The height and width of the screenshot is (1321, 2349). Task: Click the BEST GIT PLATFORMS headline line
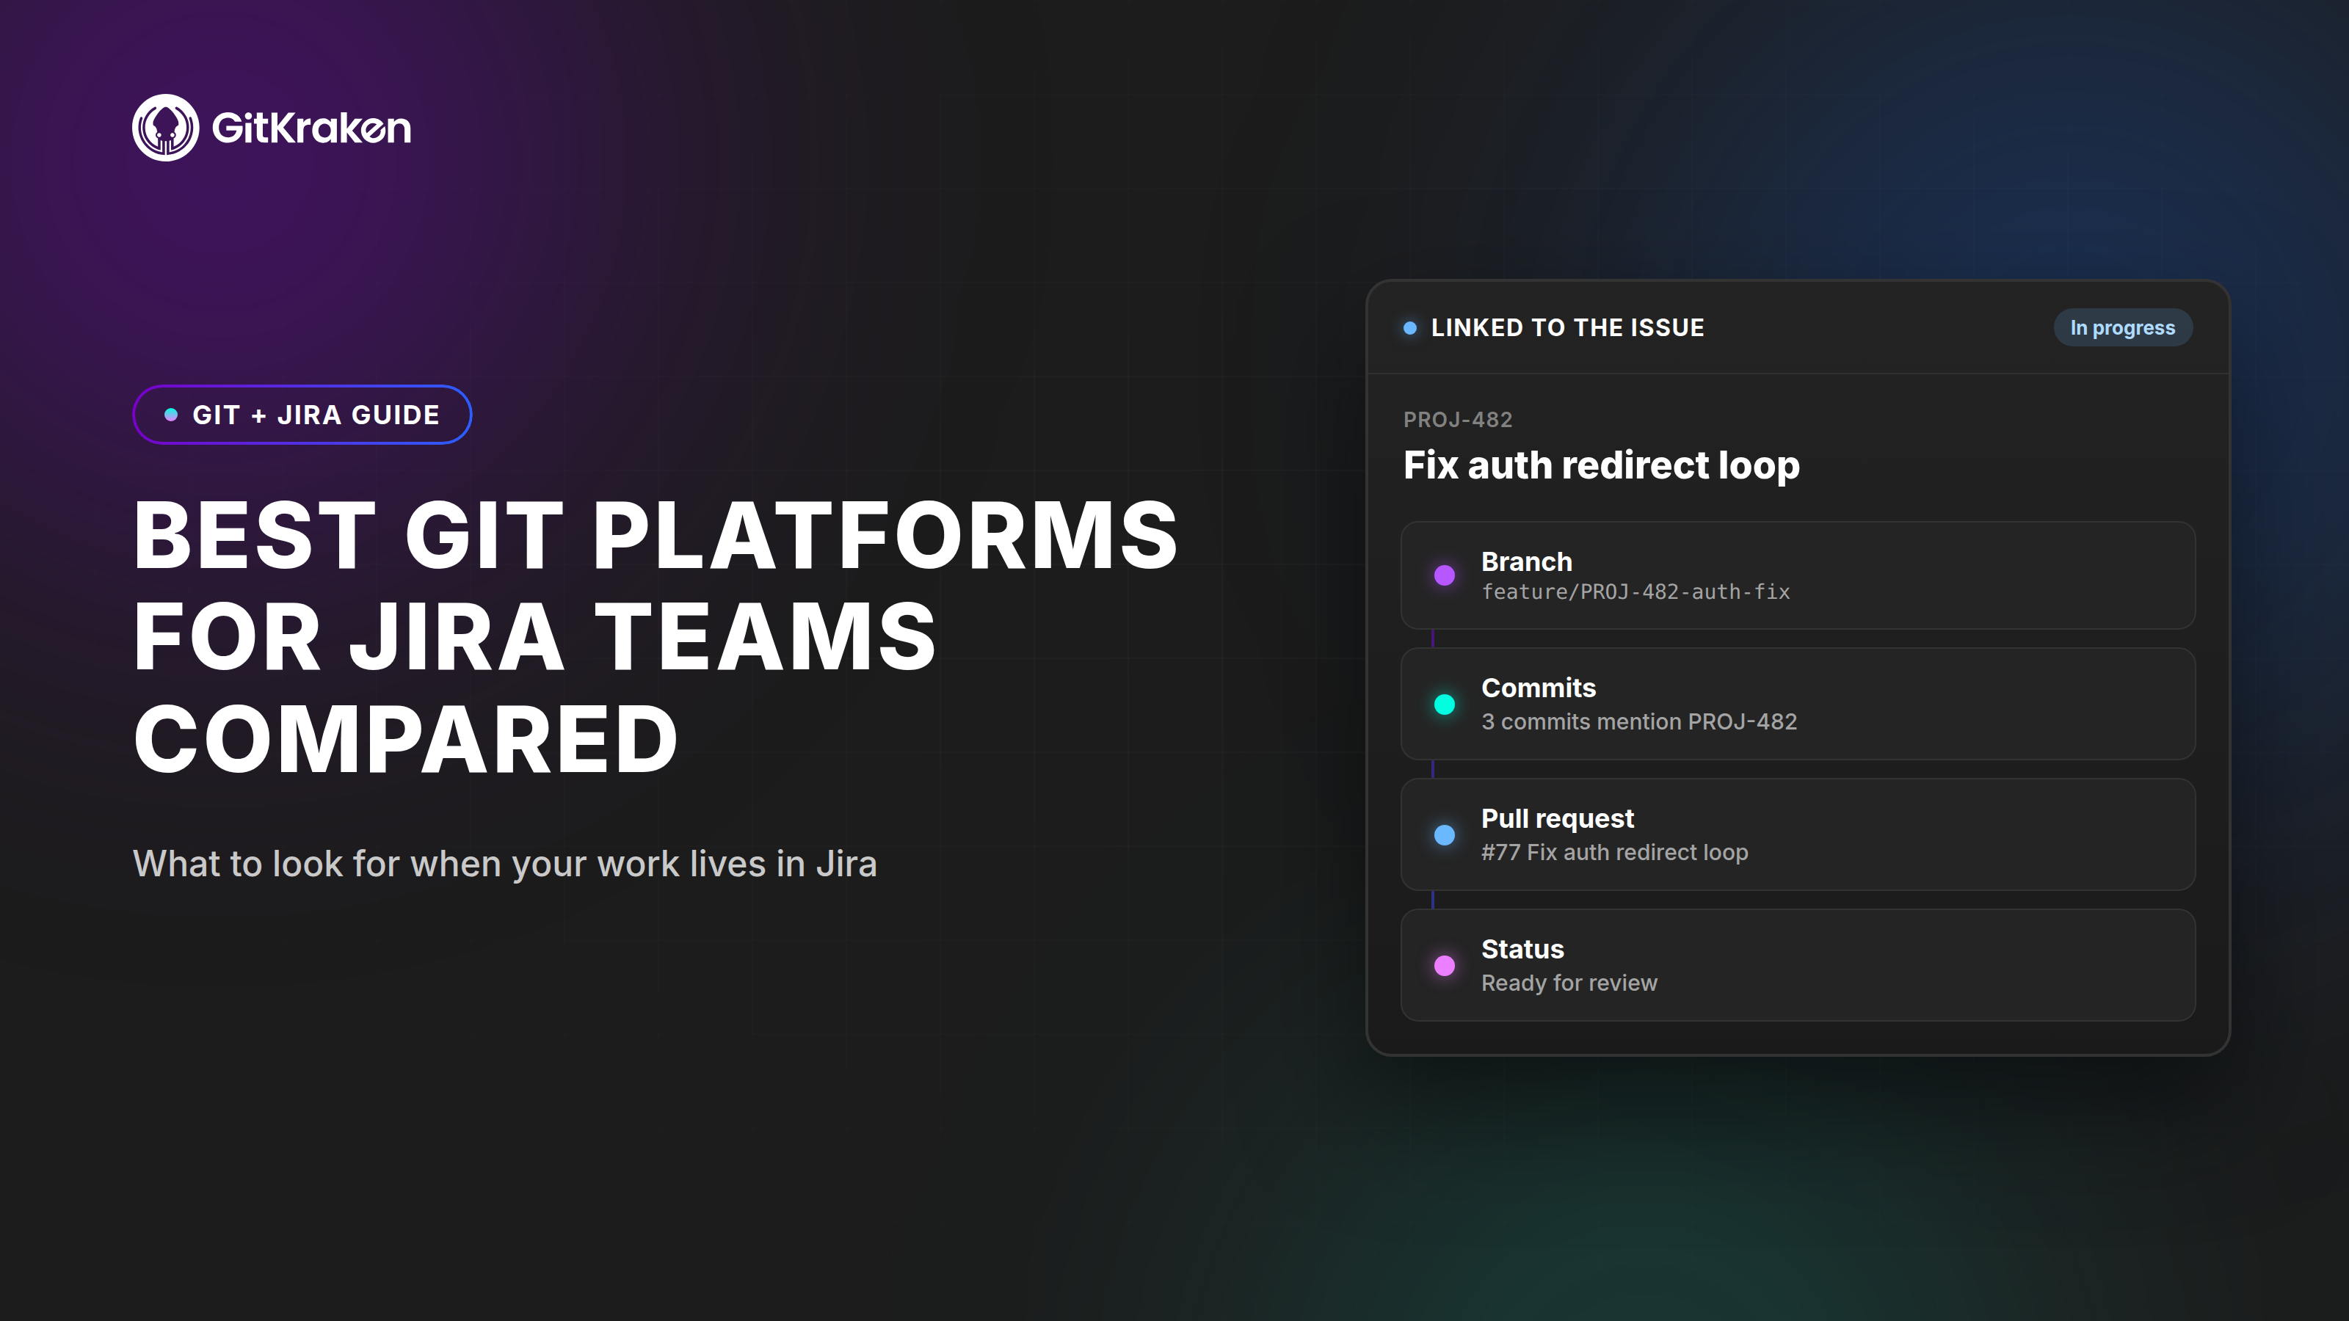656,535
